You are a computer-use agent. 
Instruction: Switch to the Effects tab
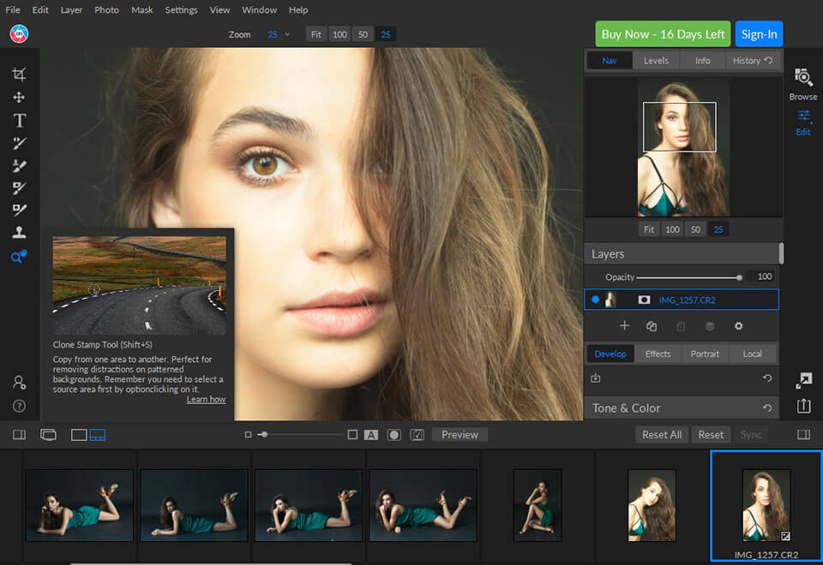pyautogui.click(x=658, y=353)
